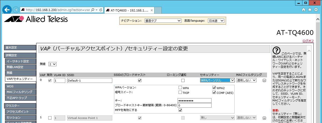Enable the WPA version checkbox
The height and width of the screenshot is (123, 322).
[x=180, y=88]
